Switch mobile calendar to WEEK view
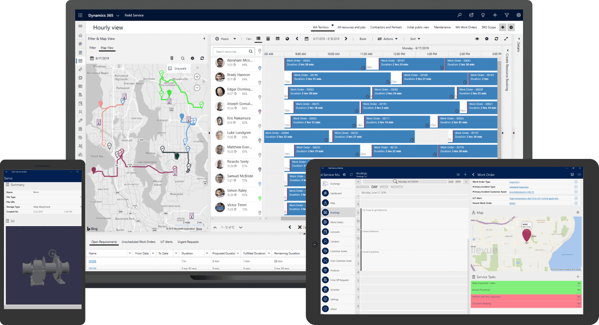The width and height of the screenshot is (599, 325). tap(384, 187)
